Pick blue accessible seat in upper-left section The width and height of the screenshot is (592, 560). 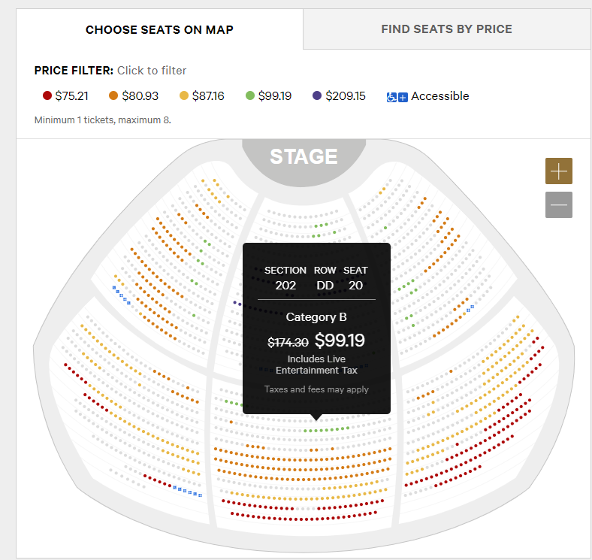click(x=117, y=292)
